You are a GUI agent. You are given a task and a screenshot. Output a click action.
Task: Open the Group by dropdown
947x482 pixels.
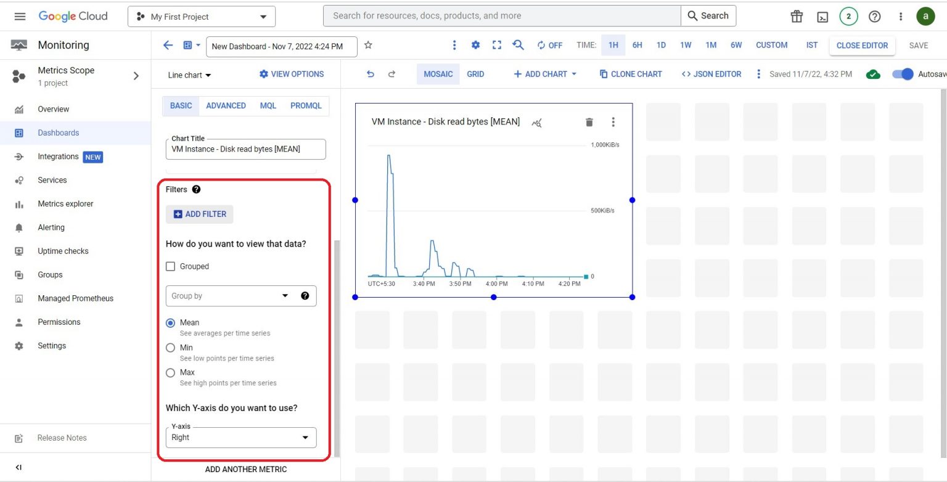pos(240,296)
